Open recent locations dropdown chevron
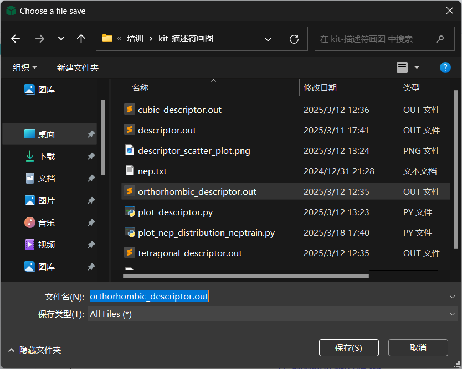This screenshot has height=369, width=462. (x=61, y=39)
